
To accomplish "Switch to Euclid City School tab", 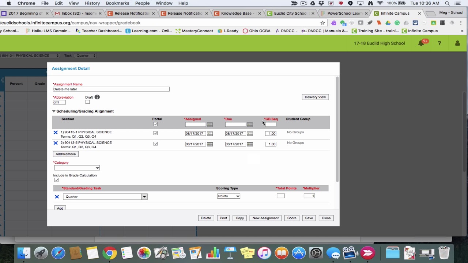I will click(x=291, y=13).
